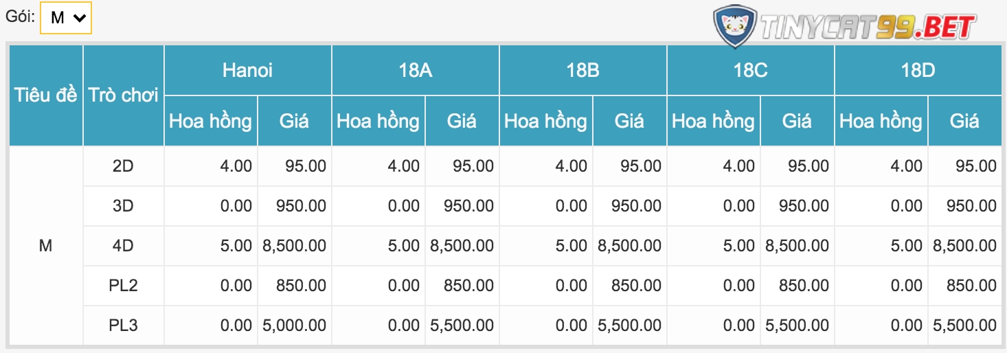
Task: Click the Hanoi column header
Action: (x=247, y=70)
